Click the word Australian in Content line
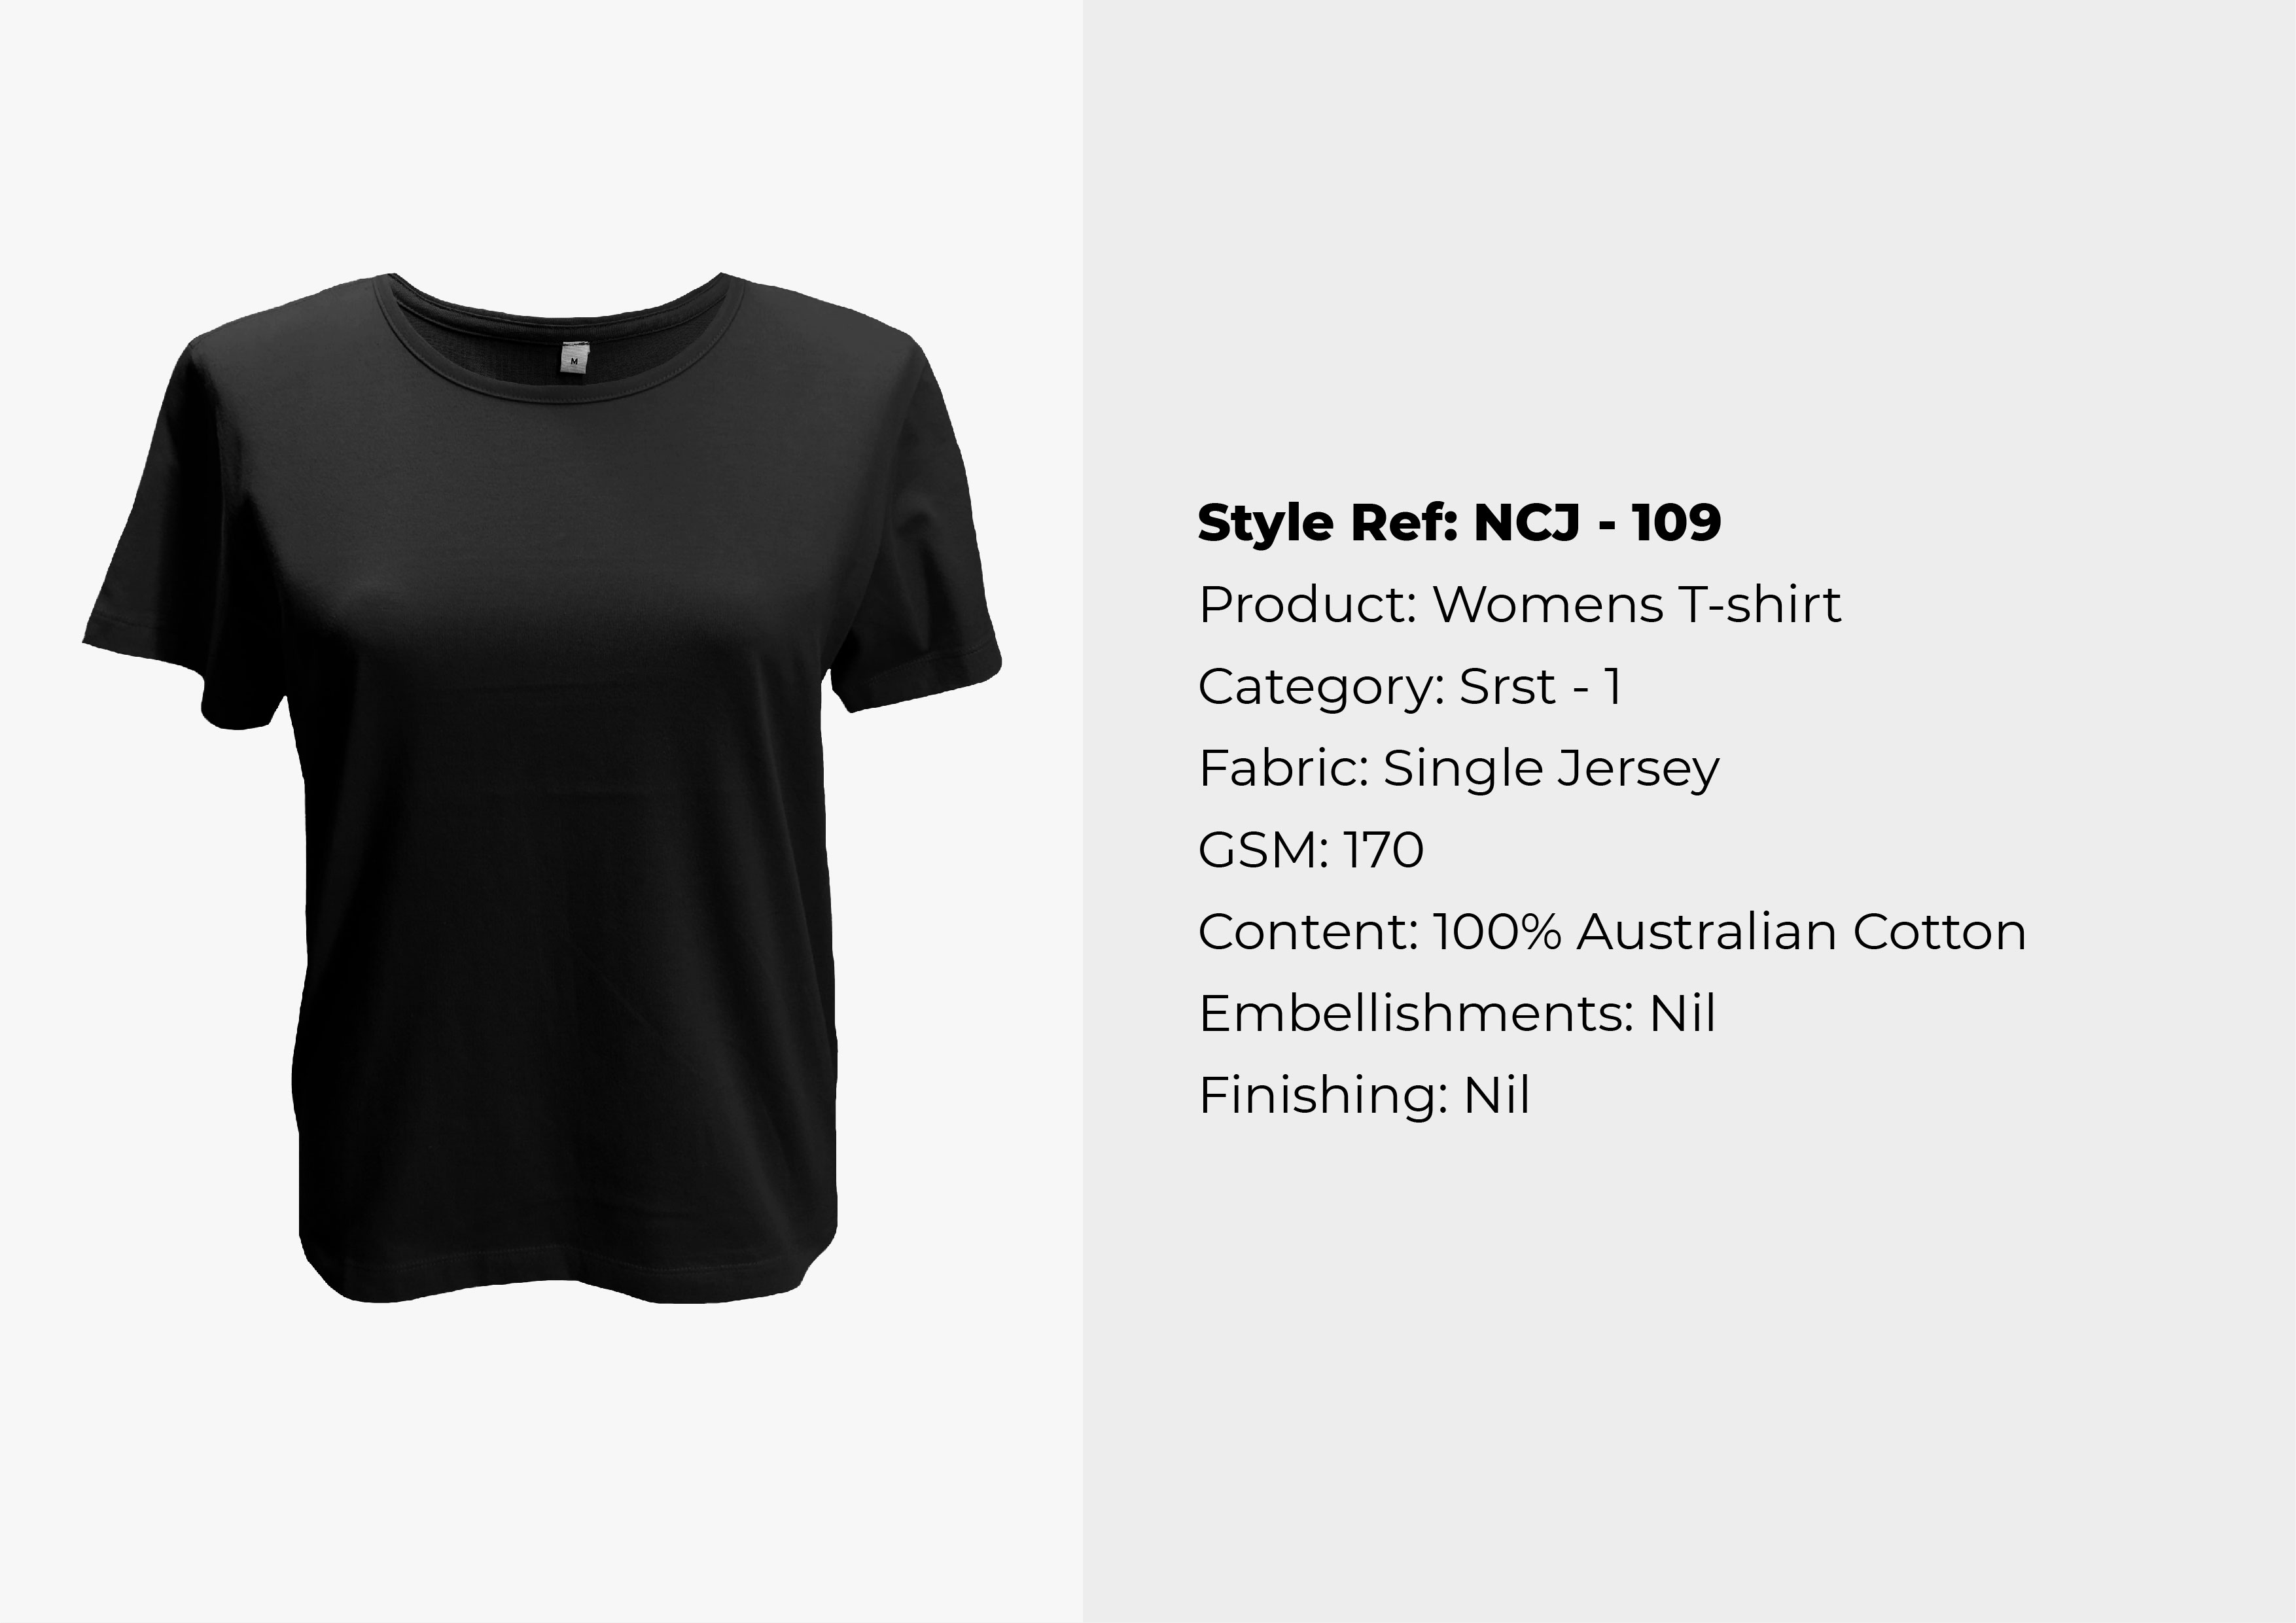The image size is (2296, 1623). (1712, 931)
